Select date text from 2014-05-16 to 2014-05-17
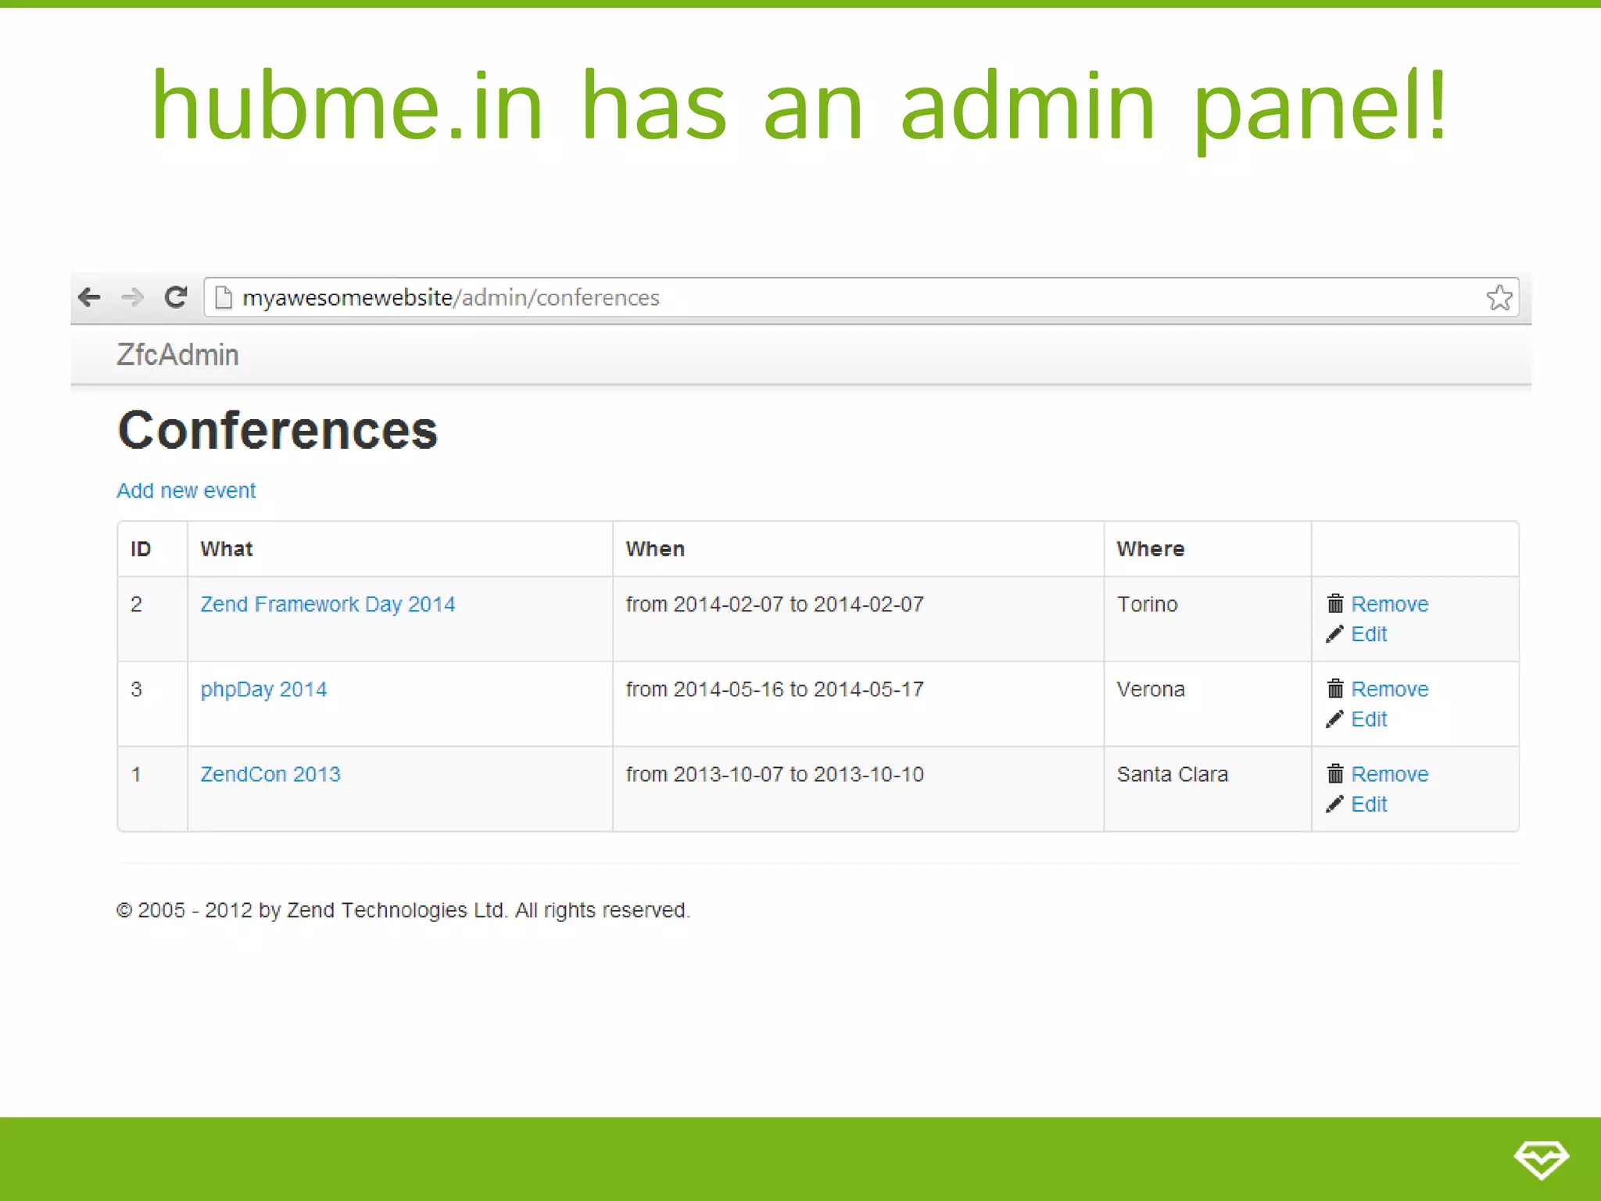 pos(775,689)
